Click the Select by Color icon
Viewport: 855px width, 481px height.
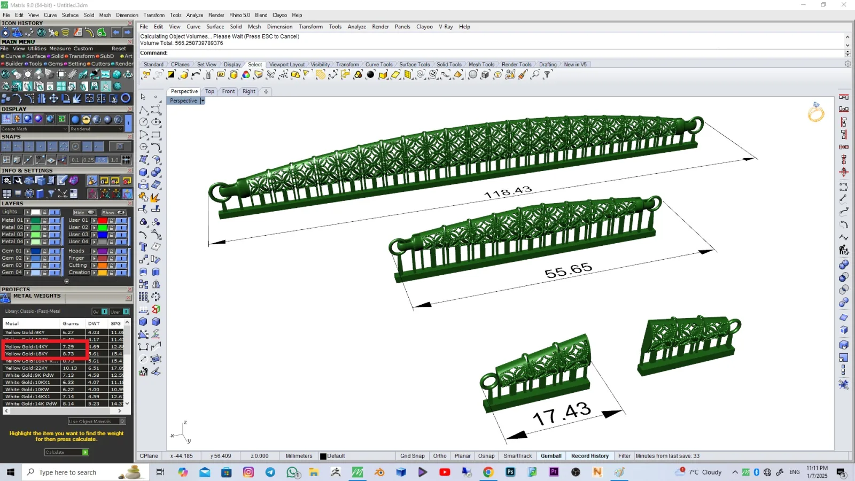(246, 75)
